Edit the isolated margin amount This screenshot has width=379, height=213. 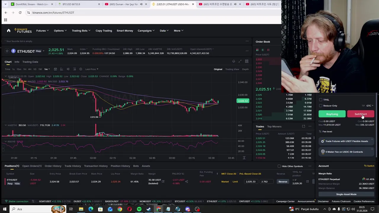pyautogui.click(x=163, y=181)
